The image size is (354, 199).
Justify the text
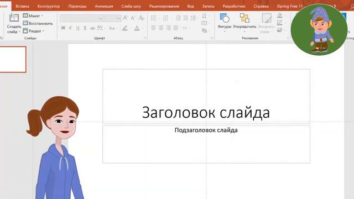pos(176,28)
